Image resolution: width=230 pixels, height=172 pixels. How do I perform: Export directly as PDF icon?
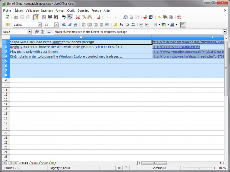[x=44, y=17]
